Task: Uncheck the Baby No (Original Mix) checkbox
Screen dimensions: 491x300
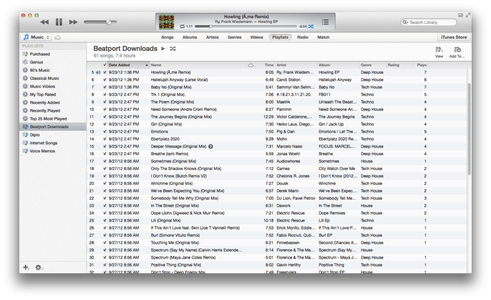Action: 105,87
